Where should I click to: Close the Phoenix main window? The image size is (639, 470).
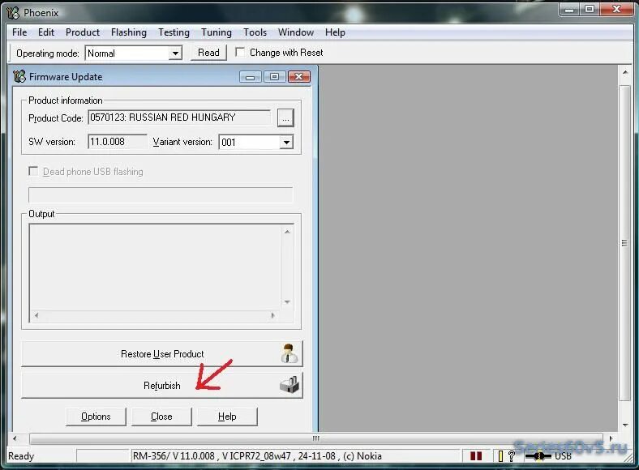coord(616,9)
